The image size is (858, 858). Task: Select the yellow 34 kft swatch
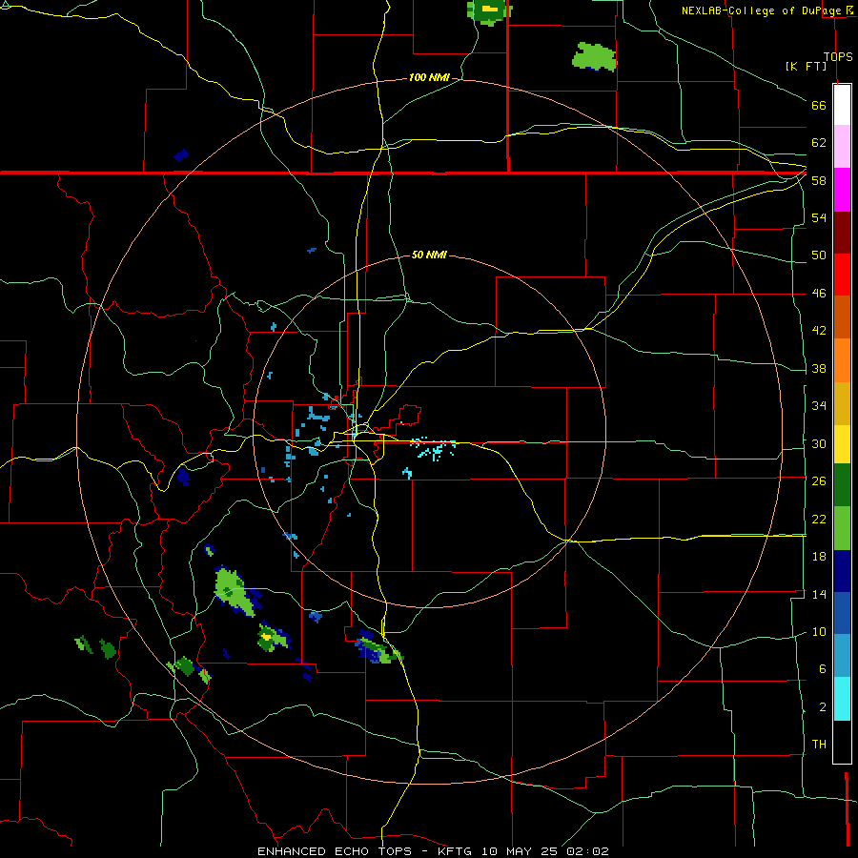tap(842, 444)
